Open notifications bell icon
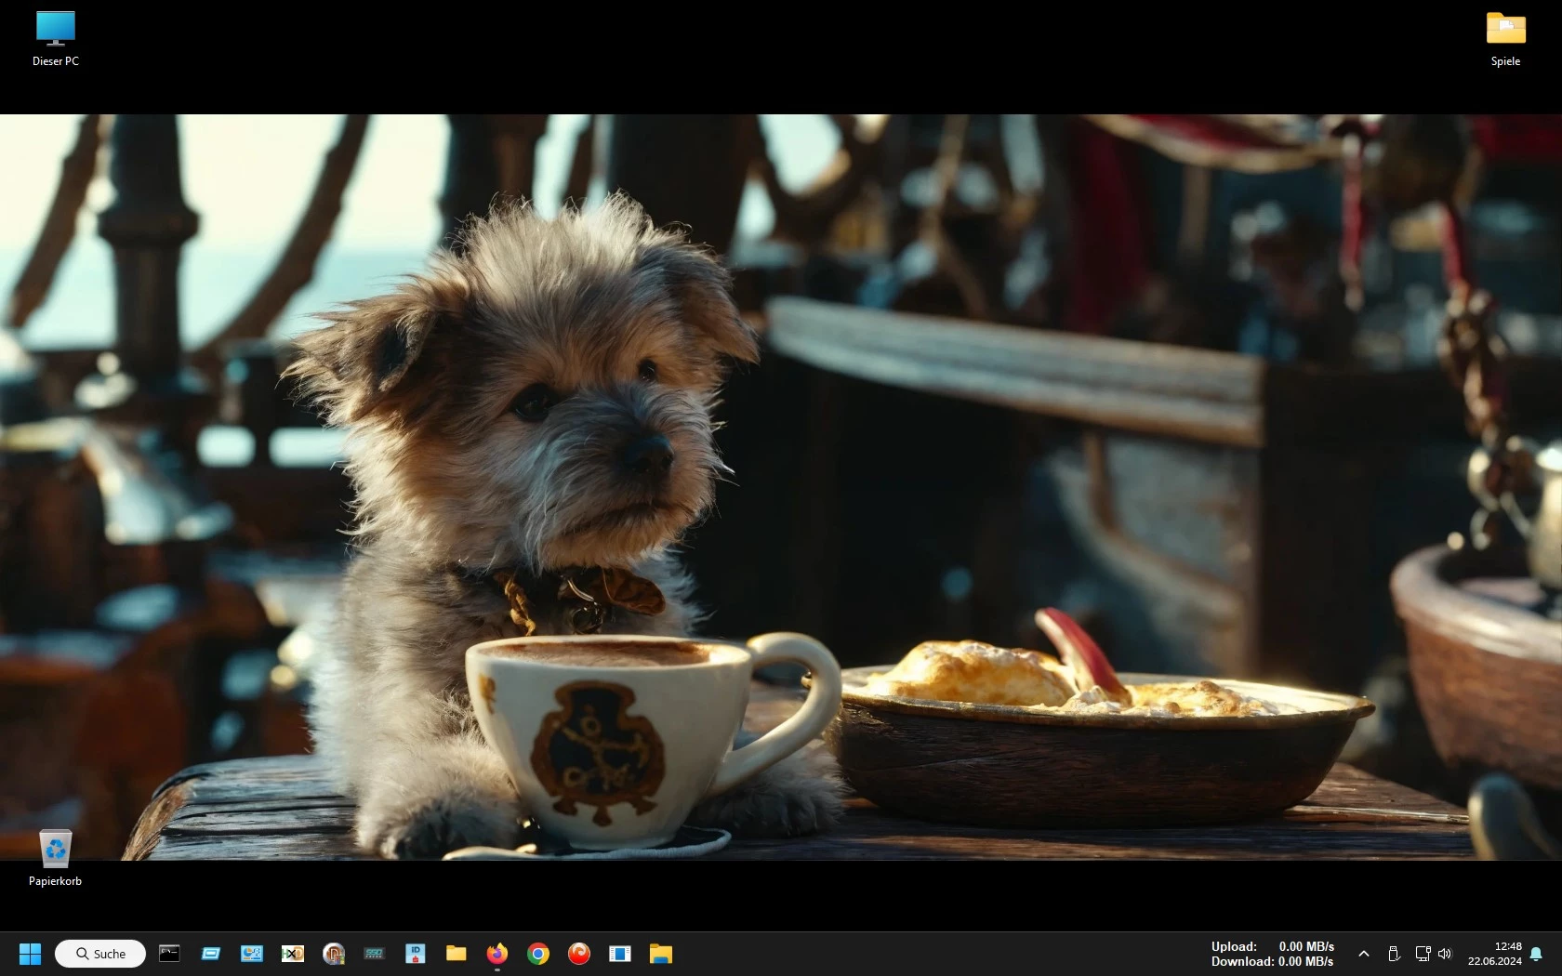The image size is (1562, 976). tap(1536, 954)
